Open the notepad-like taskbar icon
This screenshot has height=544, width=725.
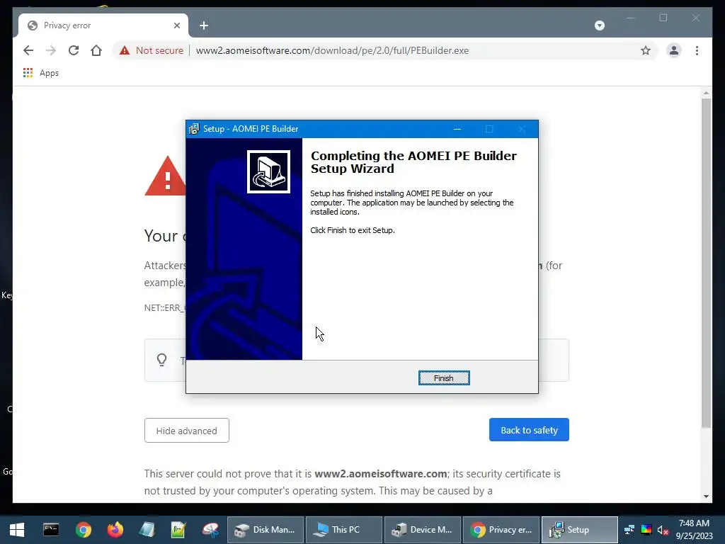[x=147, y=530]
